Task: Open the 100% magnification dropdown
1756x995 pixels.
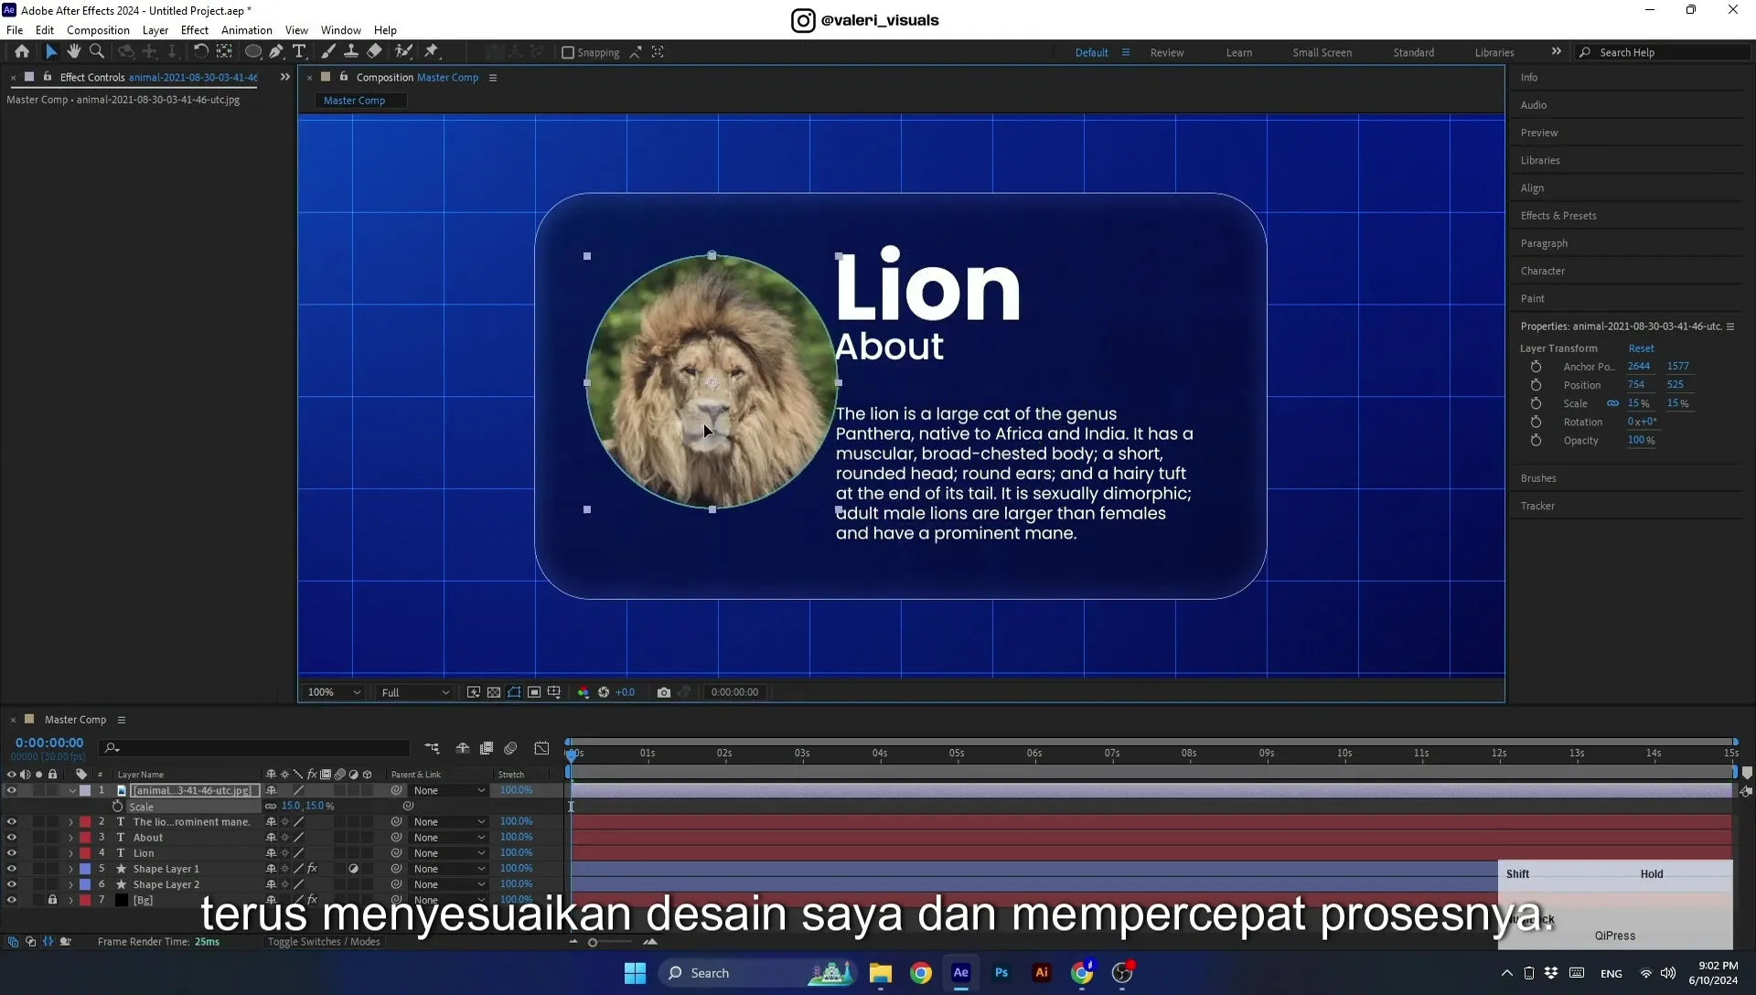Action: 334,692
